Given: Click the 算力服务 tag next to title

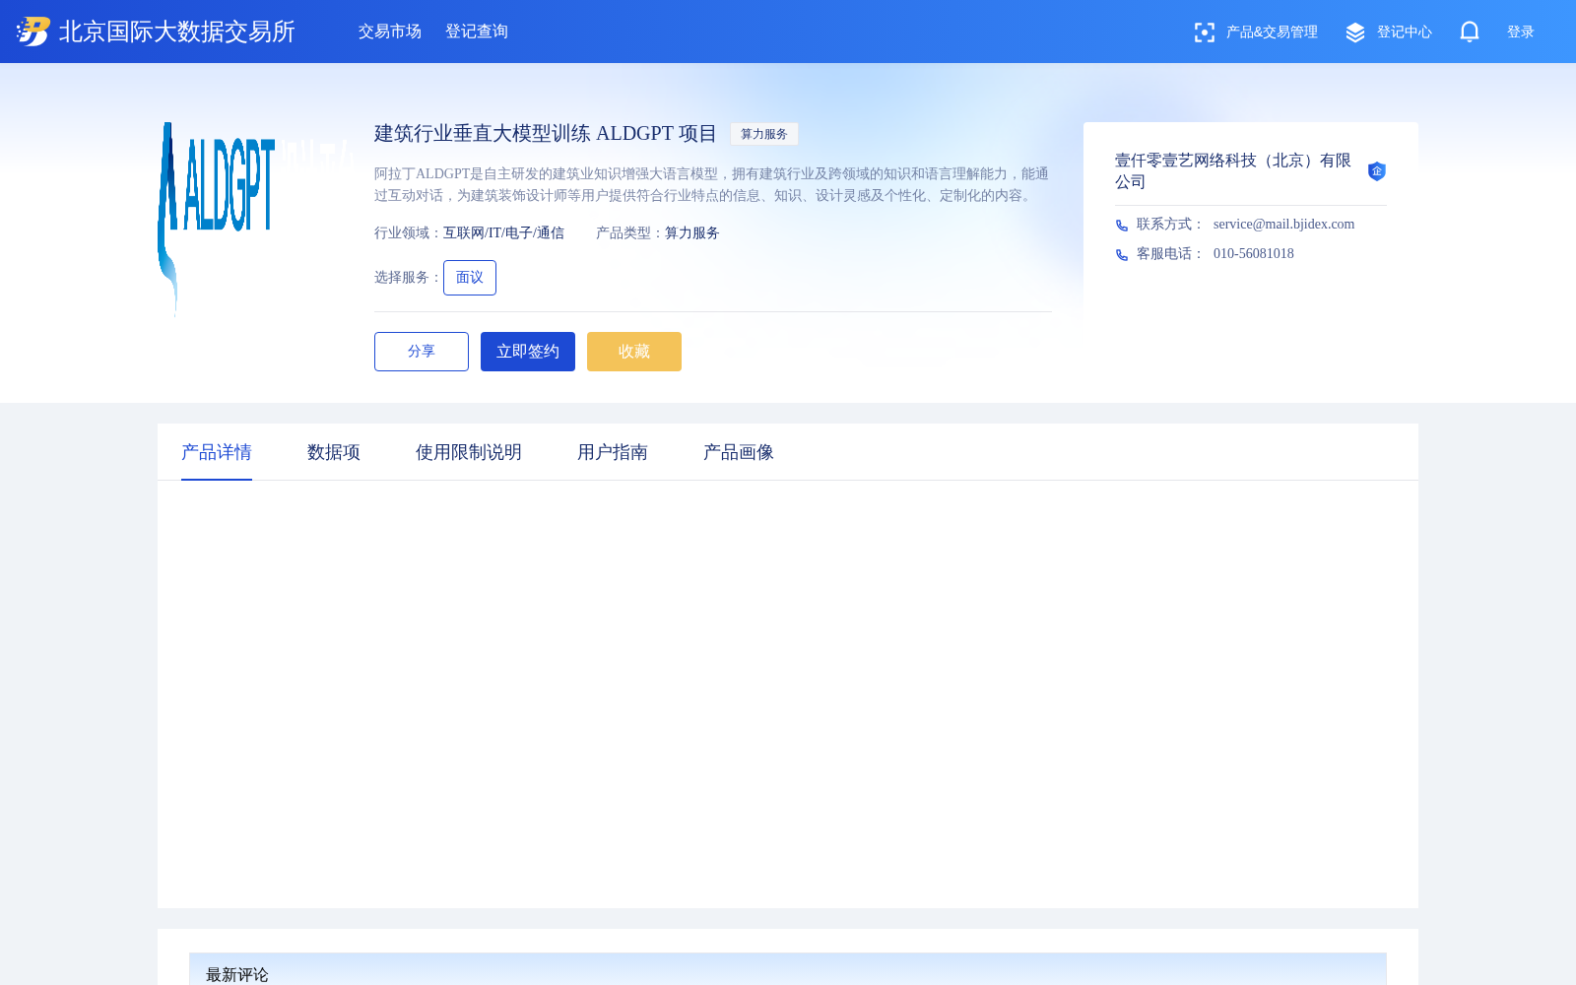Looking at the screenshot, I should [764, 134].
